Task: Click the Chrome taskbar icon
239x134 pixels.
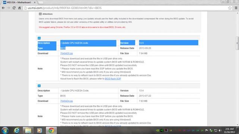Action: coord(51,130)
